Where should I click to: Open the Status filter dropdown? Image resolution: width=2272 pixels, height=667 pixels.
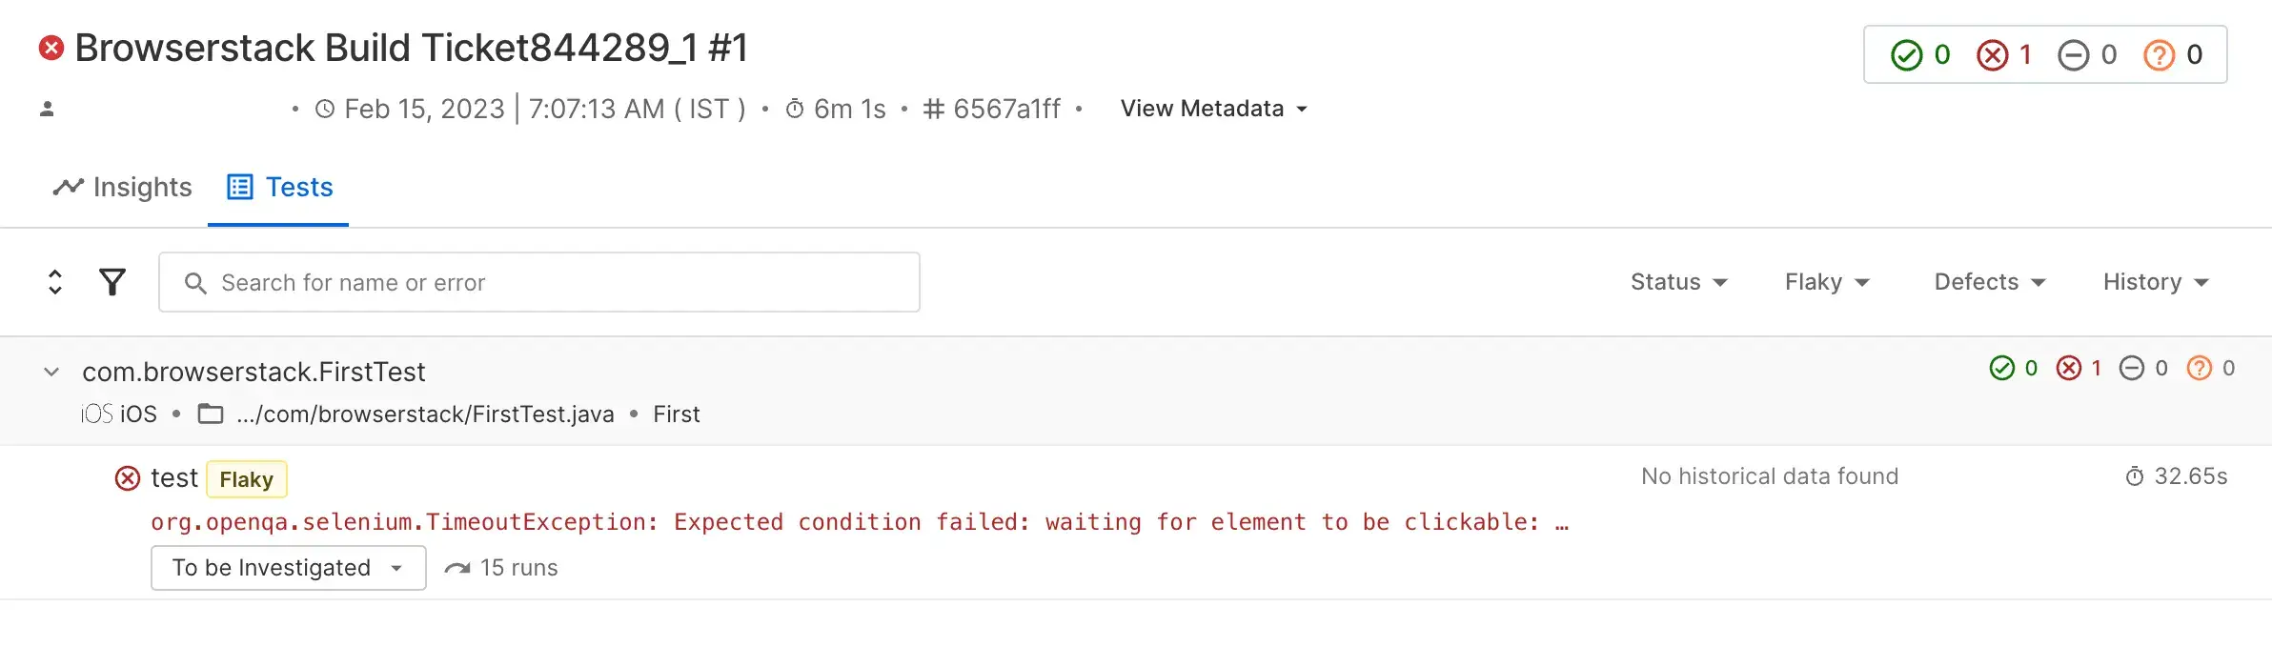click(1678, 282)
